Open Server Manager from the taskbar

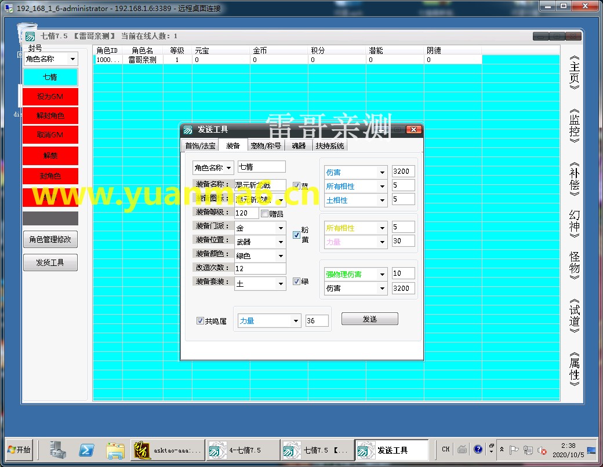58,450
